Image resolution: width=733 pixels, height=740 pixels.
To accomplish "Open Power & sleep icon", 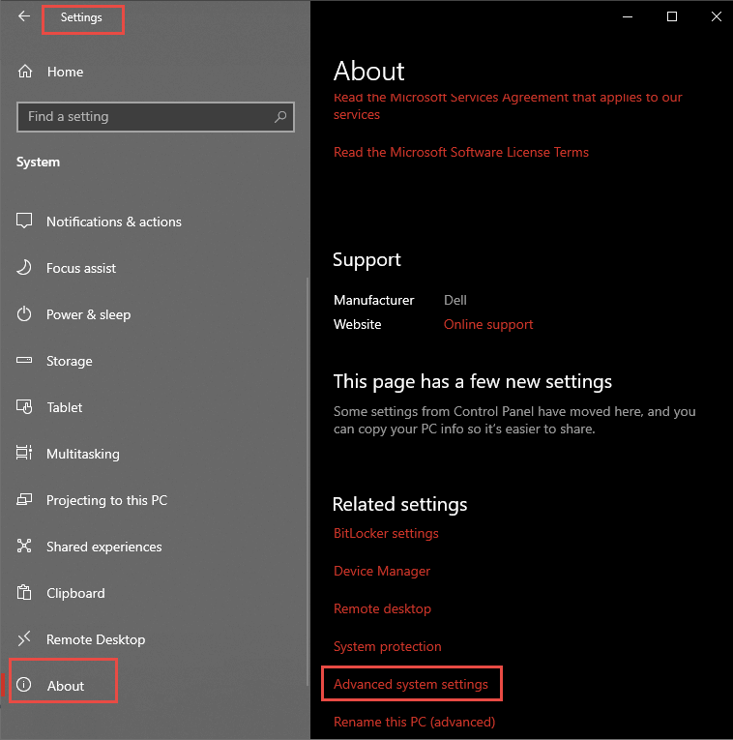I will coord(24,313).
